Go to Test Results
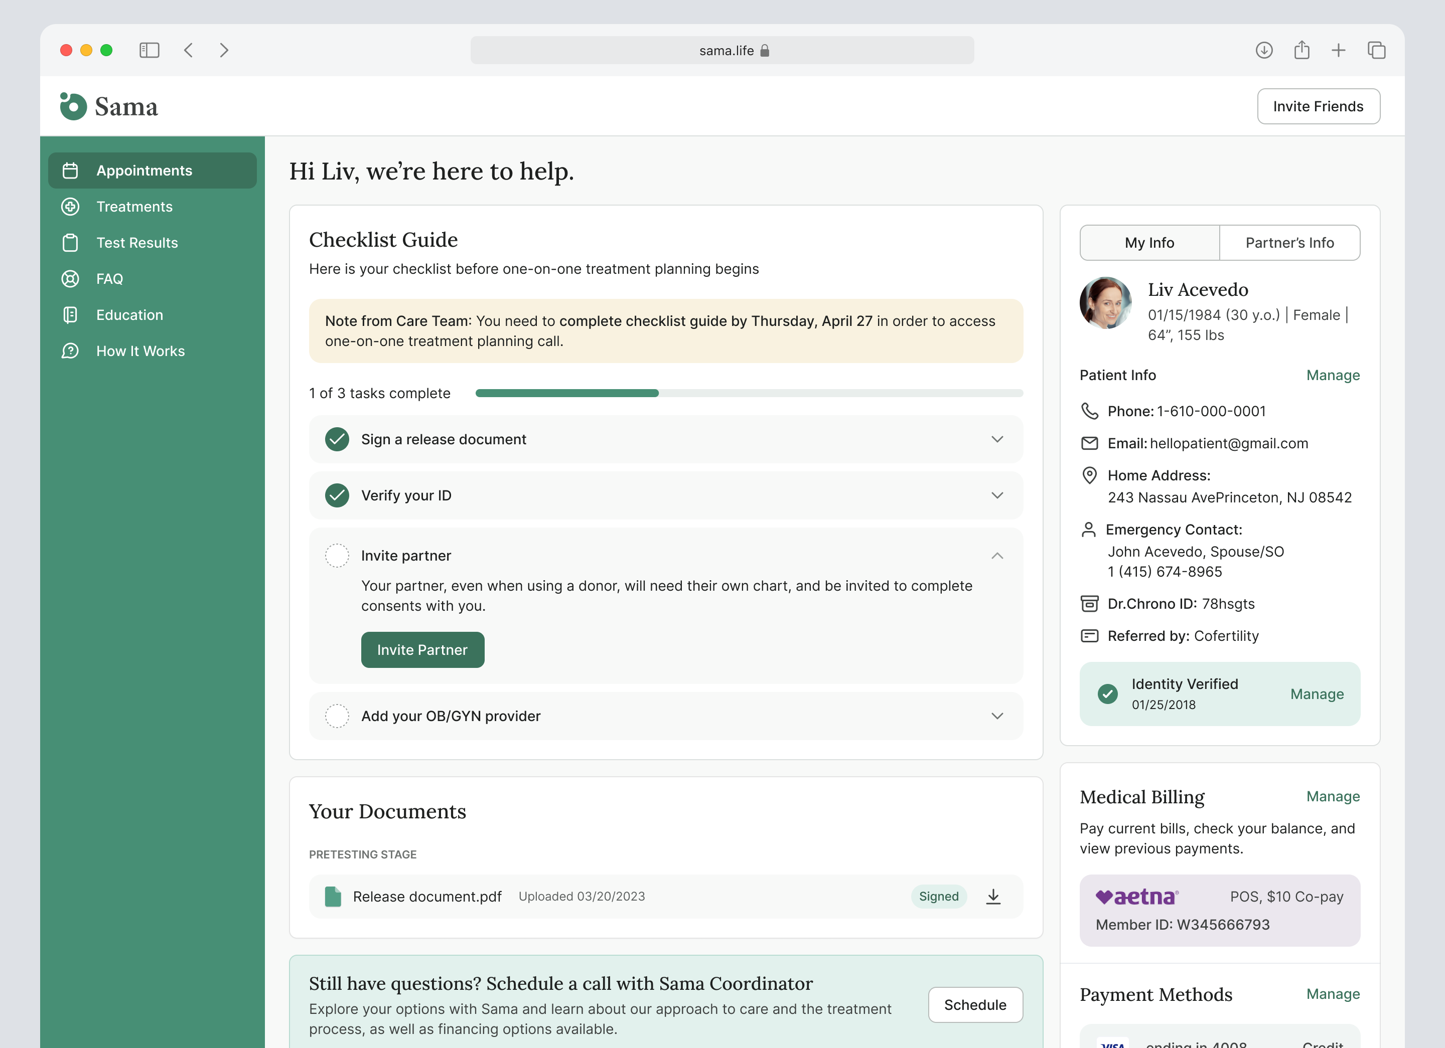Screen dimensions: 1445x1048 point(152,243)
